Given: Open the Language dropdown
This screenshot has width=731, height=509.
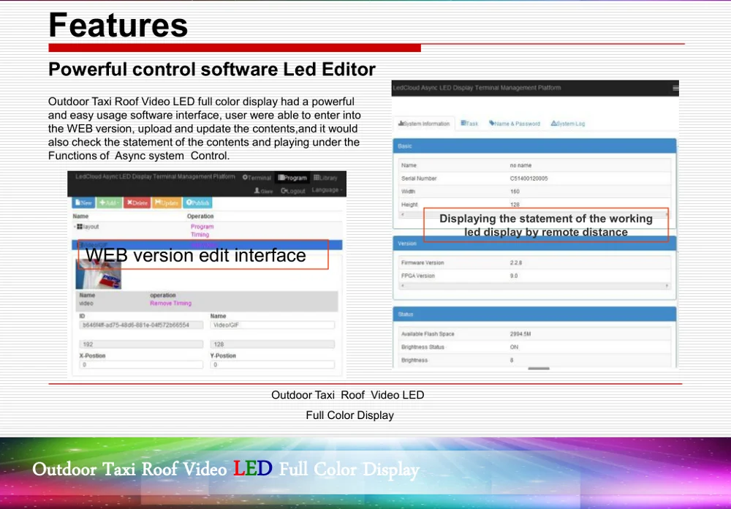Looking at the screenshot, I should 325,190.
